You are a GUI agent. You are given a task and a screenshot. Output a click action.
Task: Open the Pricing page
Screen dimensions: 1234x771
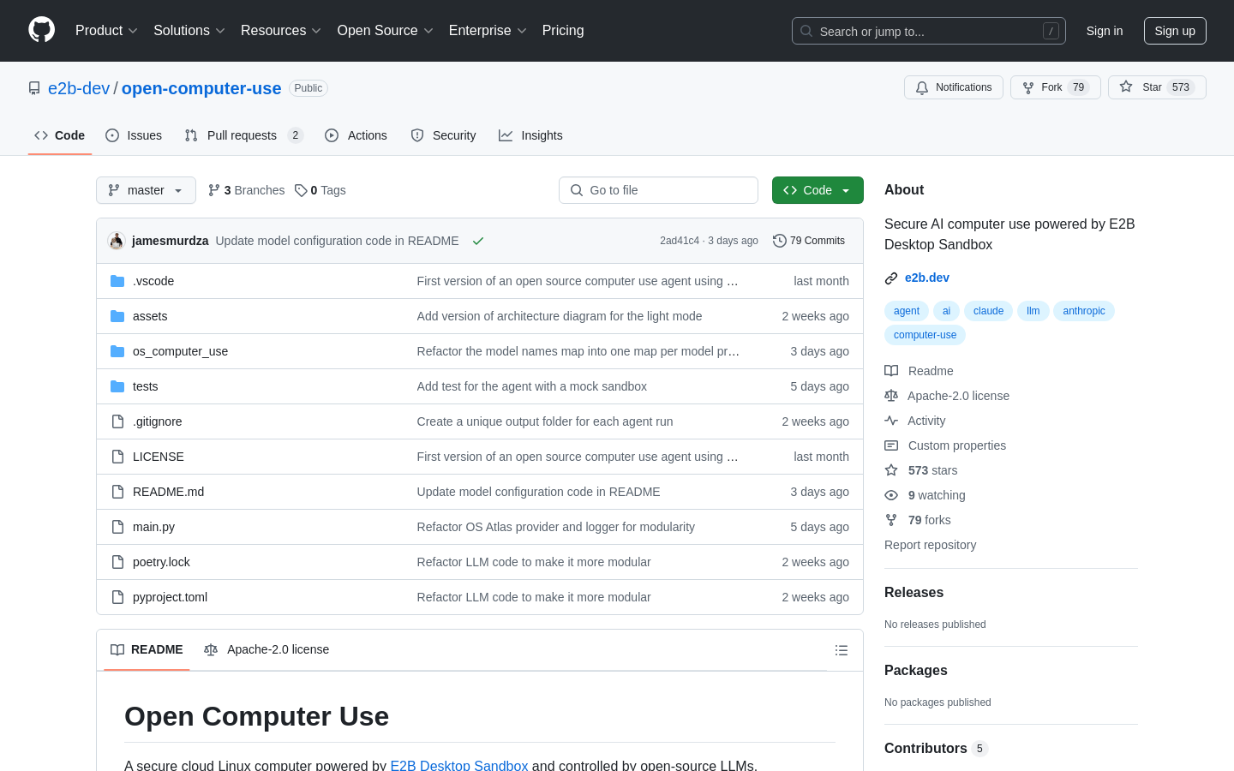tap(563, 31)
